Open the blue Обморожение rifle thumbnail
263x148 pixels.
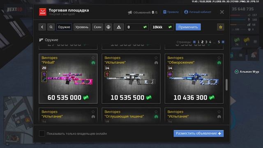coord(194,79)
